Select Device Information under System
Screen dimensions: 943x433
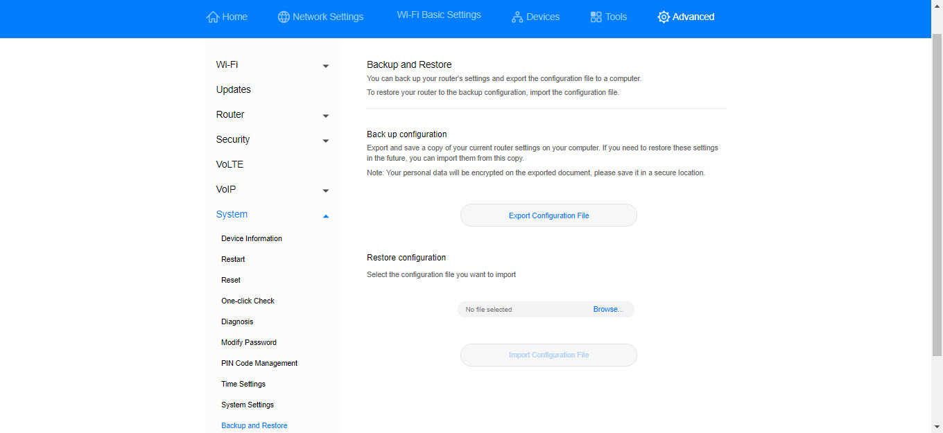pyautogui.click(x=252, y=238)
